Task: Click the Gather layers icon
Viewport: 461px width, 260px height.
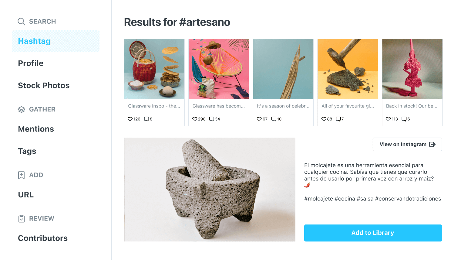Action: (x=21, y=109)
